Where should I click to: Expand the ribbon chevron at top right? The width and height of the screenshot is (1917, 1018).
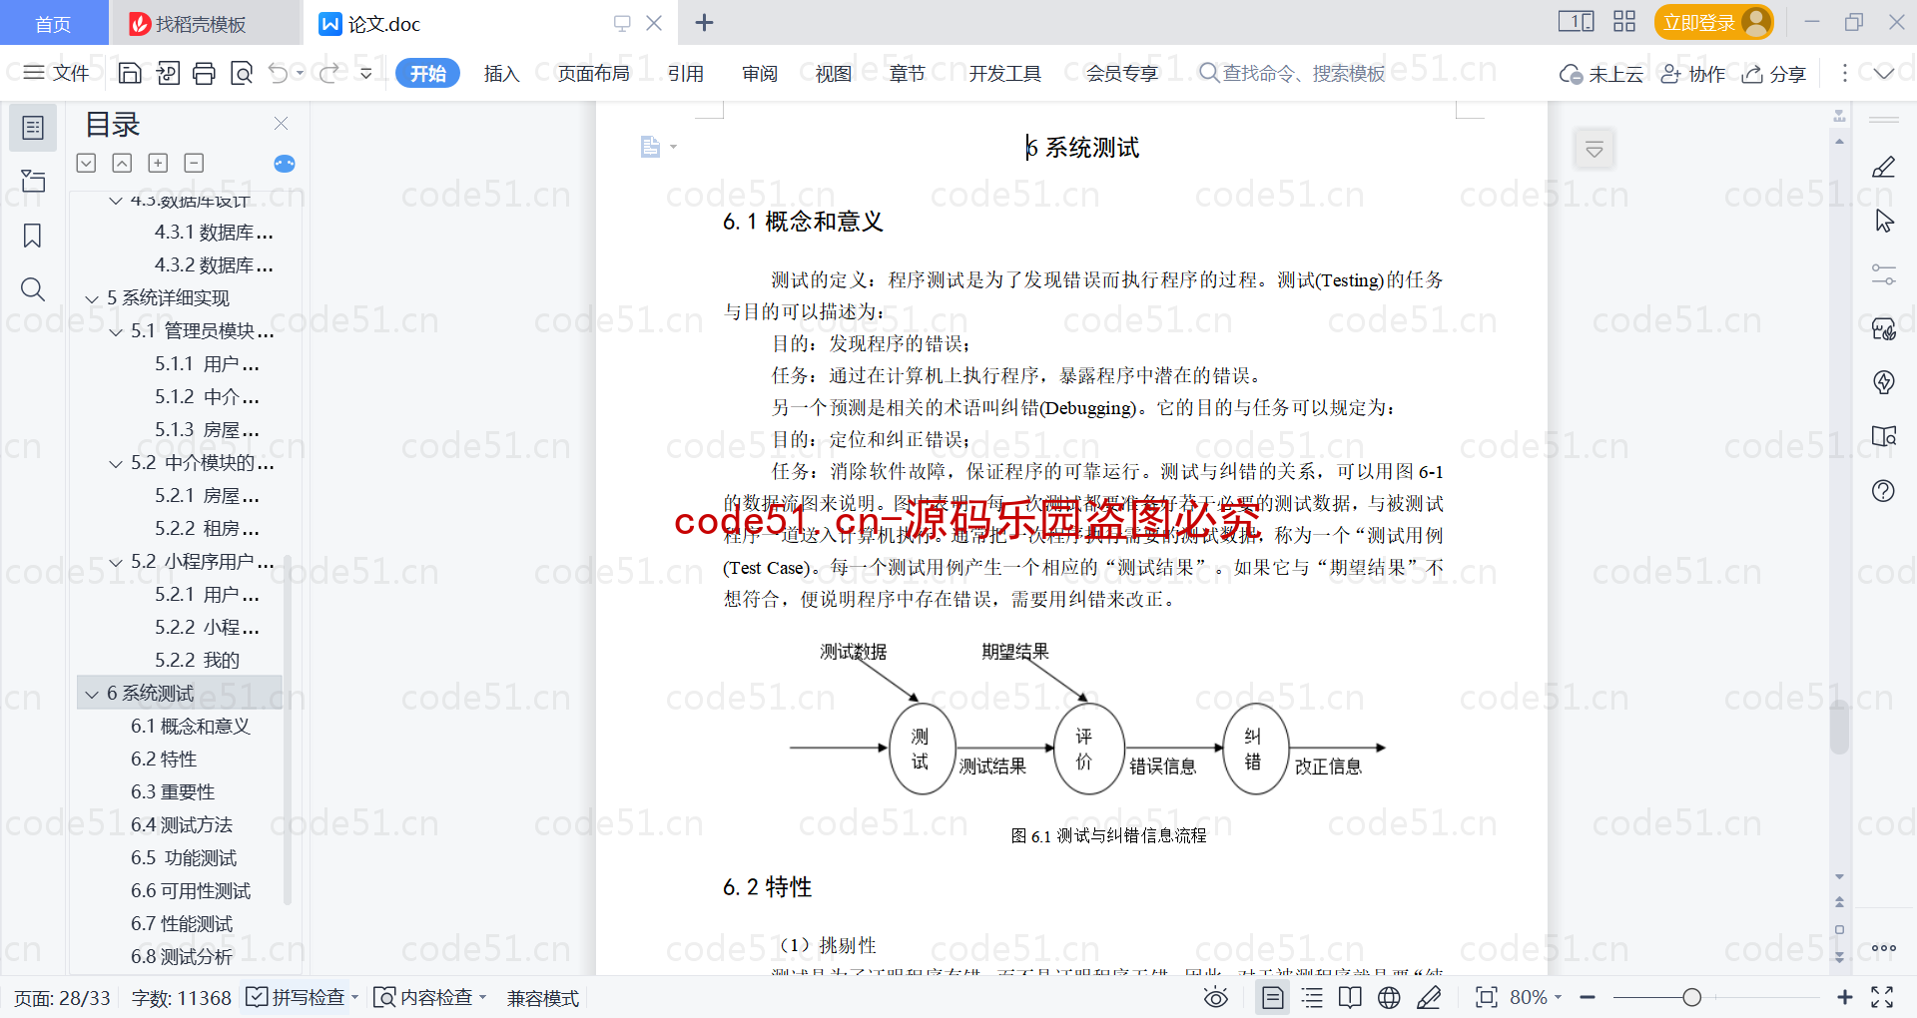point(1884,73)
